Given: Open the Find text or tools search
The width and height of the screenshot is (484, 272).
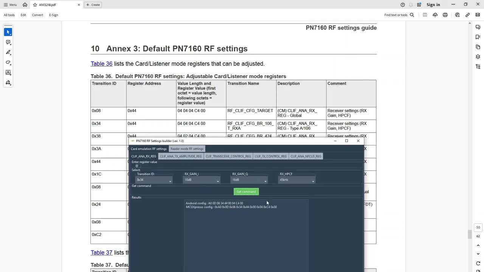Looking at the screenshot, I should (x=398, y=15).
